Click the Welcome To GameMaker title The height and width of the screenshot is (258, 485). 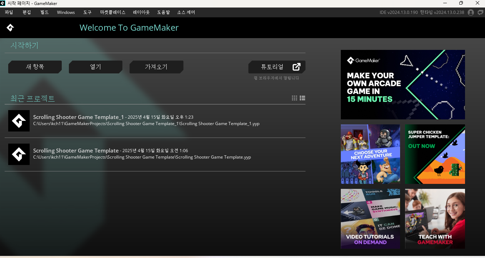tap(129, 28)
